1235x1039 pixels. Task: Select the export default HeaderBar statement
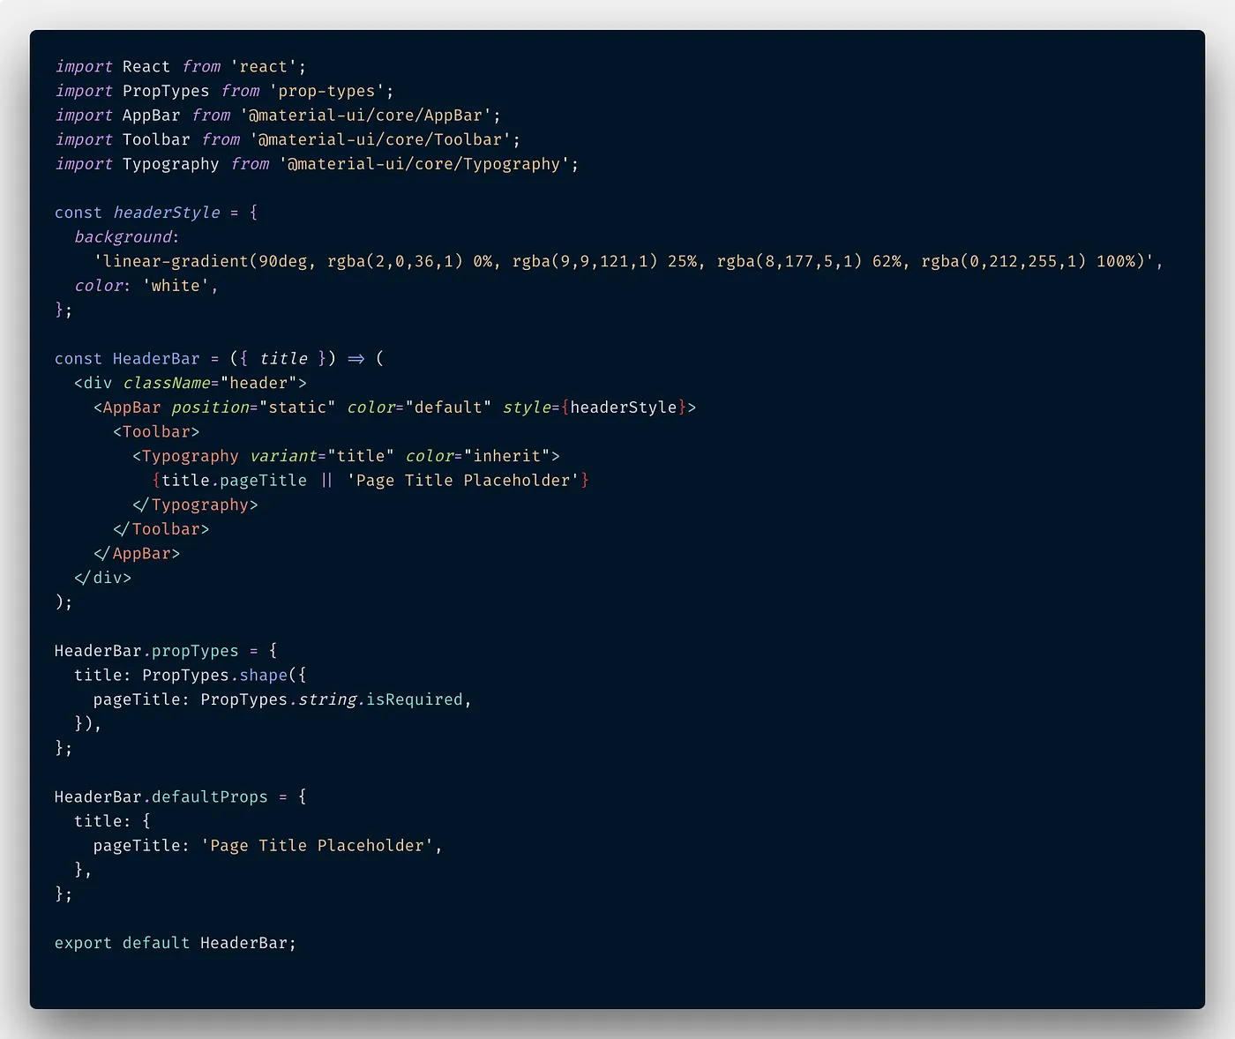coord(175,942)
